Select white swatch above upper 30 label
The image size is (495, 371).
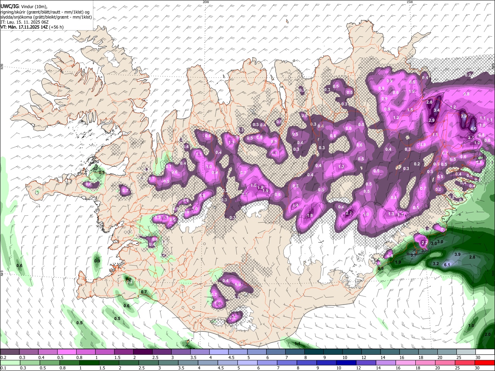(485, 352)
